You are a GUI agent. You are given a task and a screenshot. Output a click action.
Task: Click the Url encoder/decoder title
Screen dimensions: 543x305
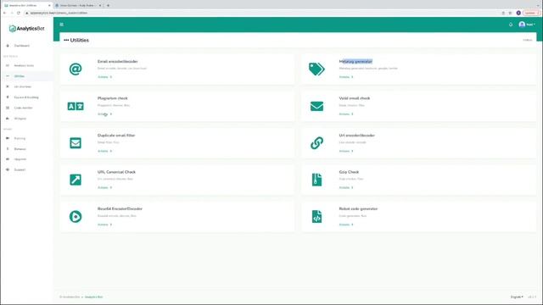tap(357, 136)
